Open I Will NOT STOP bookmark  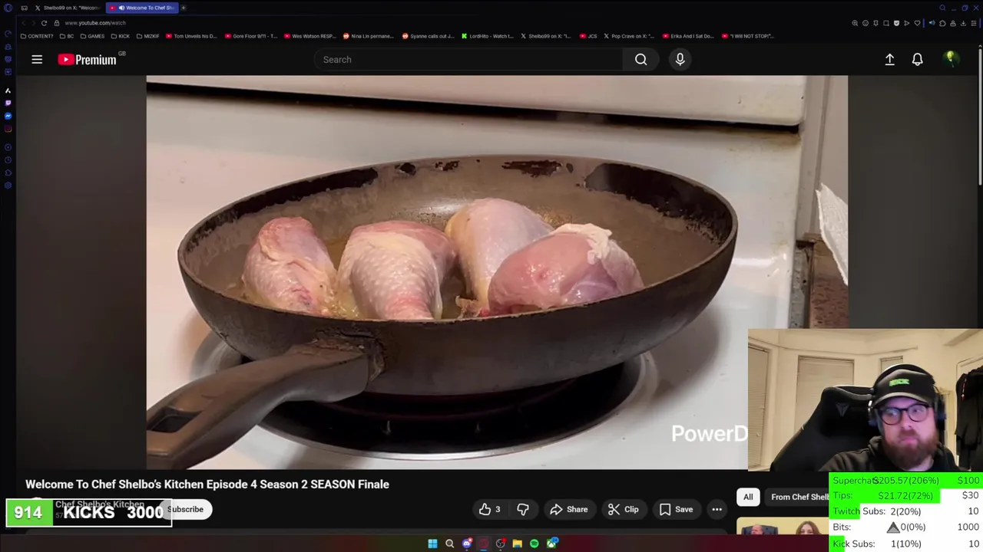click(747, 36)
